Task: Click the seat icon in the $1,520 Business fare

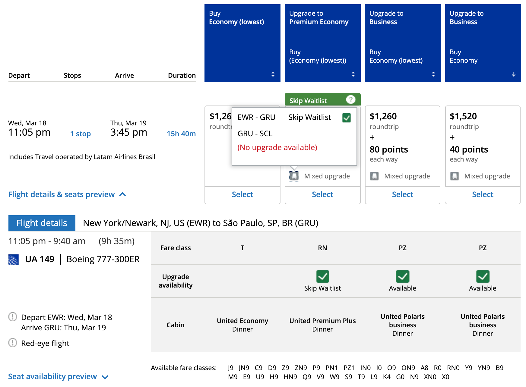Action: (x=455, y=176)
